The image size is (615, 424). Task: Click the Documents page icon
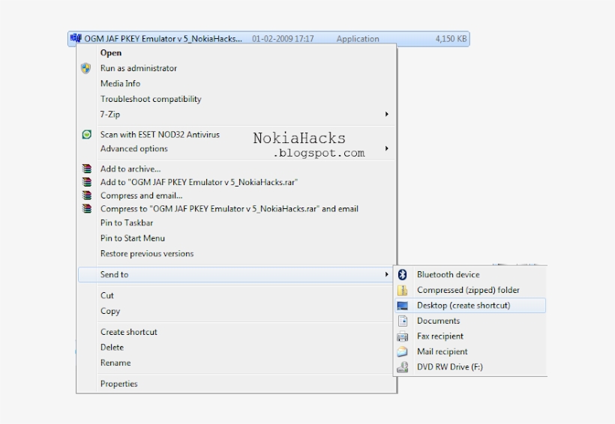click(x=403, y=321)
